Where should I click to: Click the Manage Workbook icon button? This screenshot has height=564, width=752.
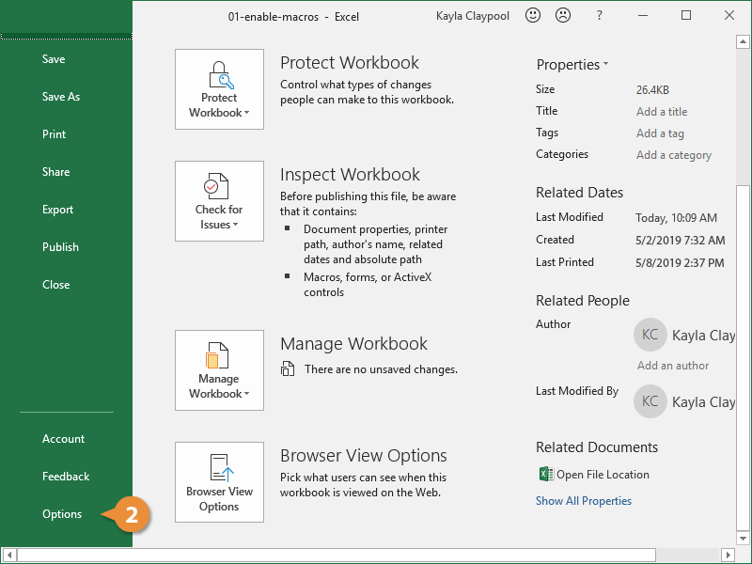(219, 369)
